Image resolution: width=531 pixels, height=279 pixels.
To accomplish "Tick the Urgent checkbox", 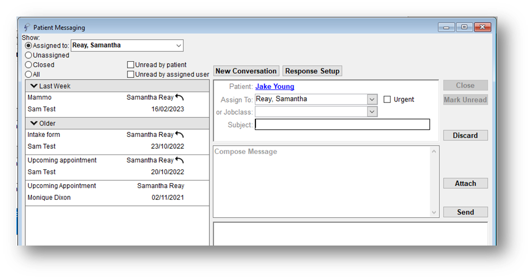I will click(387, 99).
